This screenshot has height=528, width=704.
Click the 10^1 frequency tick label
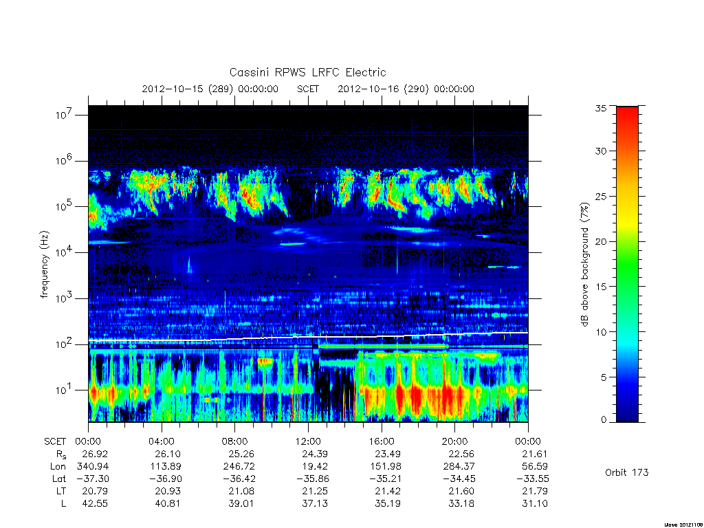(64, 389)
